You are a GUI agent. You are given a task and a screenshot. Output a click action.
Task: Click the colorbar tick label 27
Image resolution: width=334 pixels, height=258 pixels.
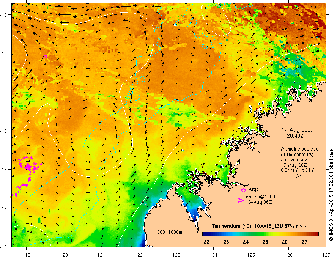coord(305,242)
